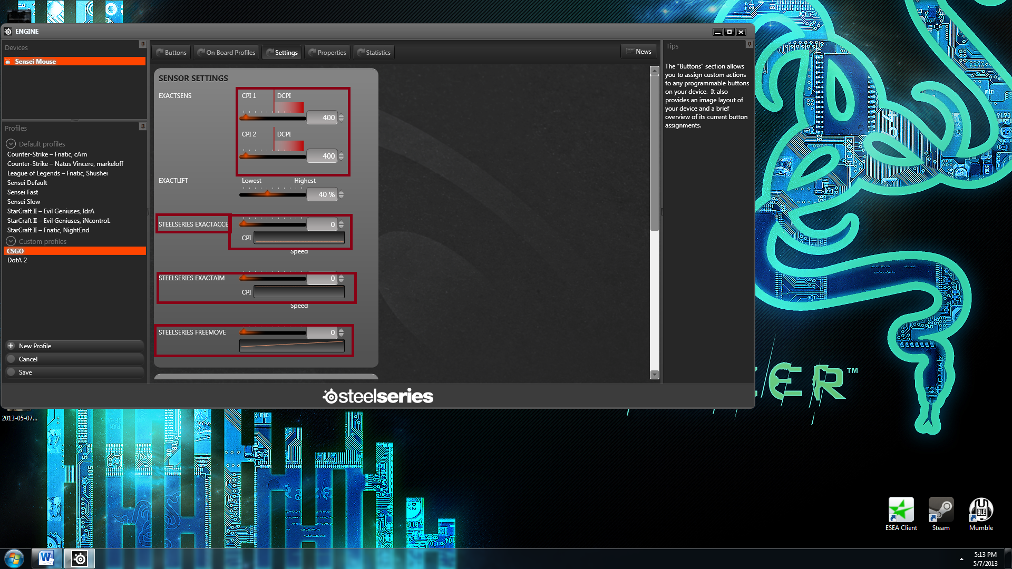Select the Sensei Slow profile

pos(24,202)
